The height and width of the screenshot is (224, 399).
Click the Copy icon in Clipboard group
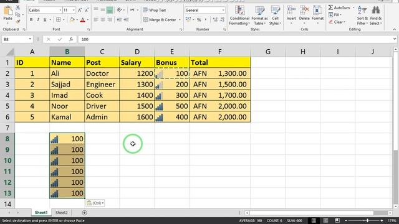[x=17, y=15]
